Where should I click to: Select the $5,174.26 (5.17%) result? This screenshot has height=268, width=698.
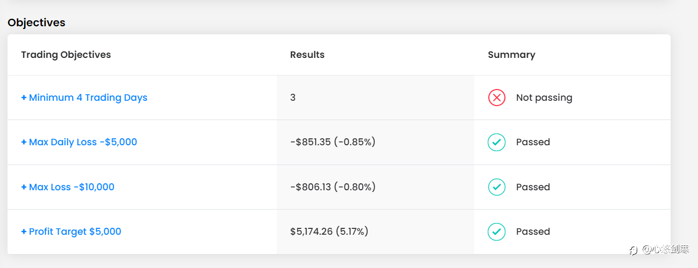point(329,232)
